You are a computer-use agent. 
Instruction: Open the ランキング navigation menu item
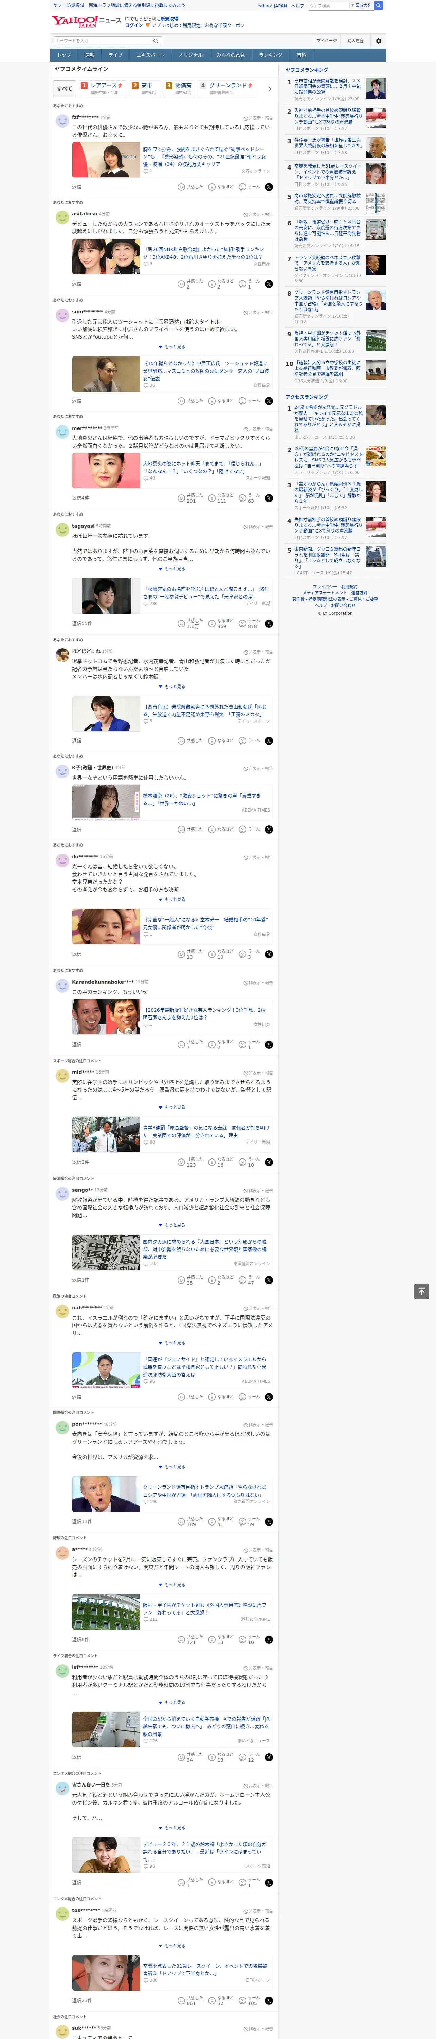click(x=271, y=55)
